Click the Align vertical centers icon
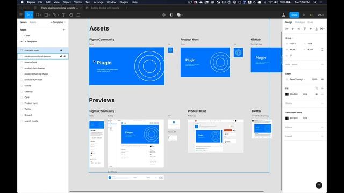This screenshot has width=344, height=193. click(x=311, y=29)
